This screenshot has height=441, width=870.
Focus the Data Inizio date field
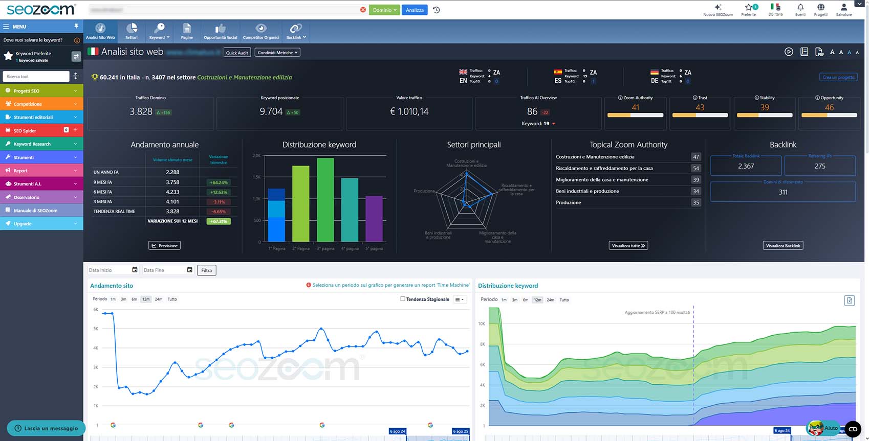(x=113, y=270)
